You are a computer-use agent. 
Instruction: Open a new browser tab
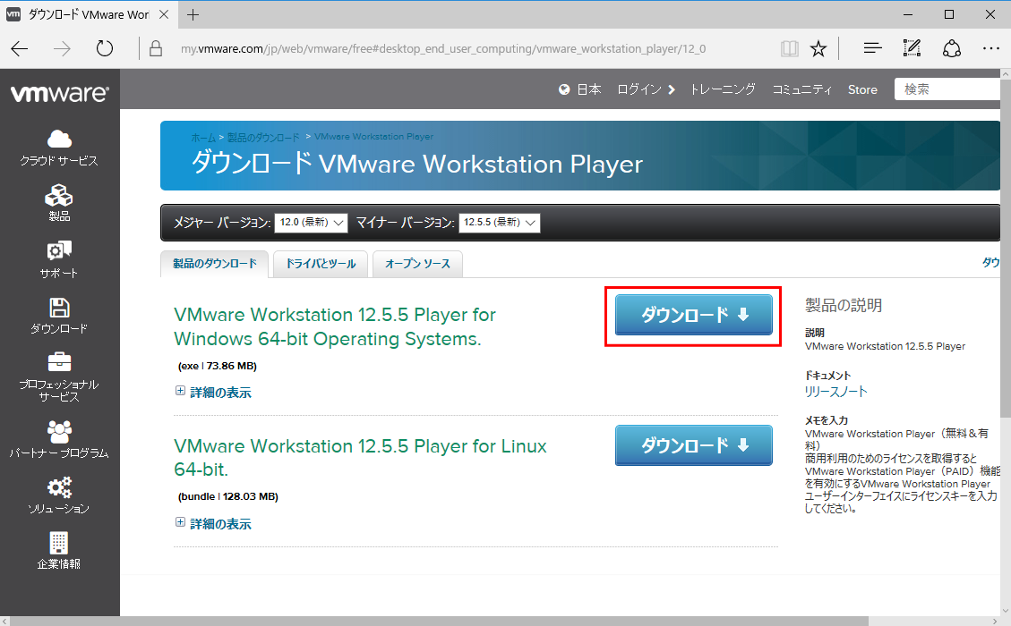[x=193, y=15]
